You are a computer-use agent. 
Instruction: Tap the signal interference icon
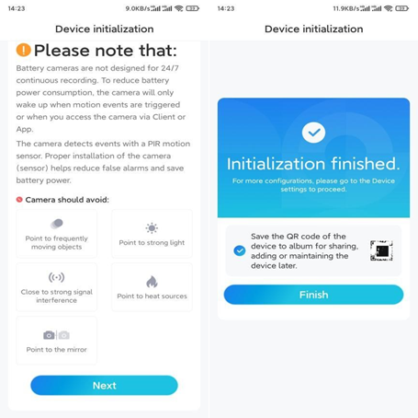(57, 277)
